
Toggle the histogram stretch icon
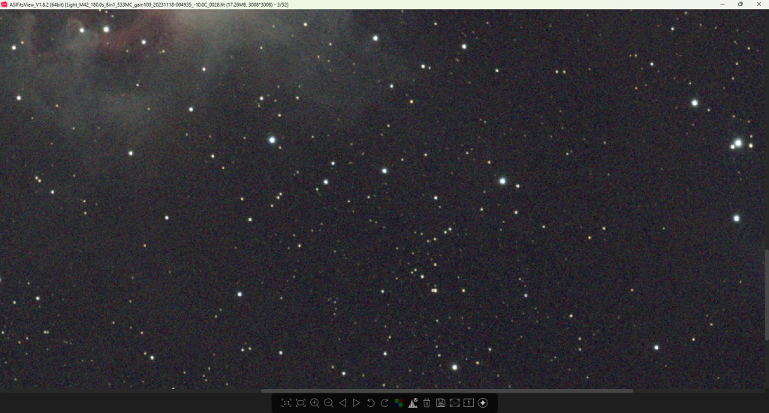412,403
